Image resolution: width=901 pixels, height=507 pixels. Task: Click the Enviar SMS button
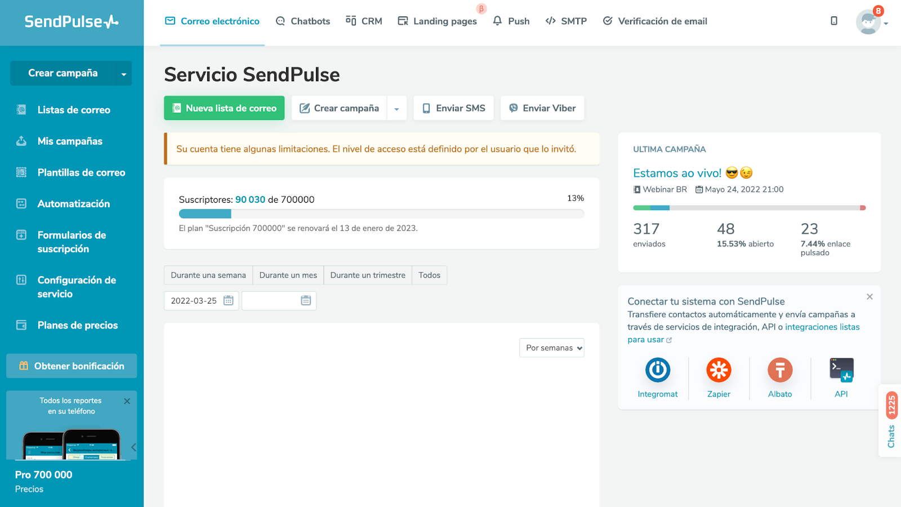[x=453, y=108]
